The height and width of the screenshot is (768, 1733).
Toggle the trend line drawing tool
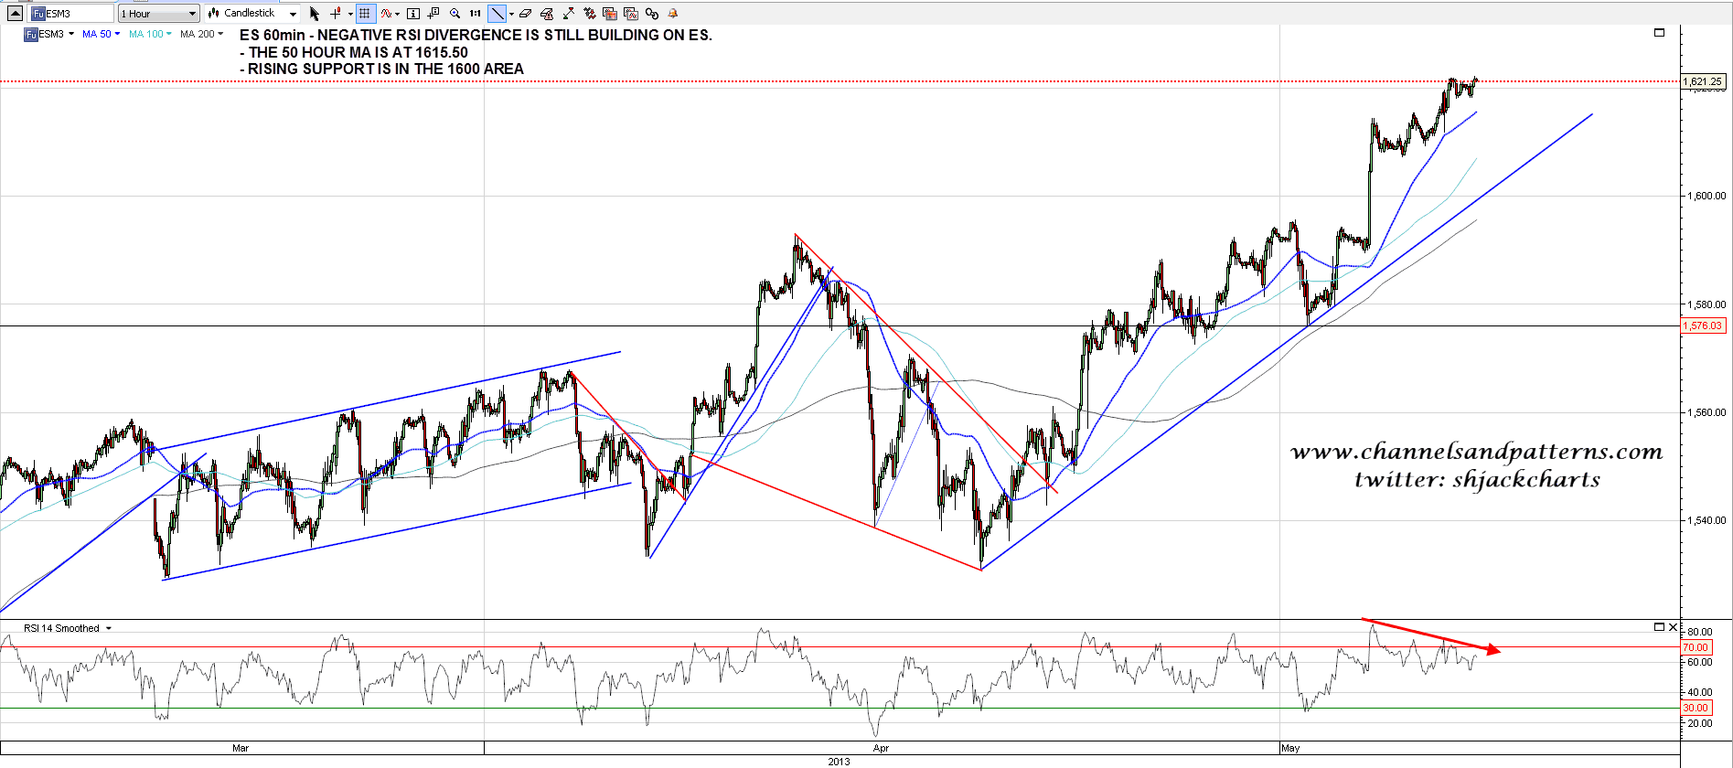click(x=497, y=14)
